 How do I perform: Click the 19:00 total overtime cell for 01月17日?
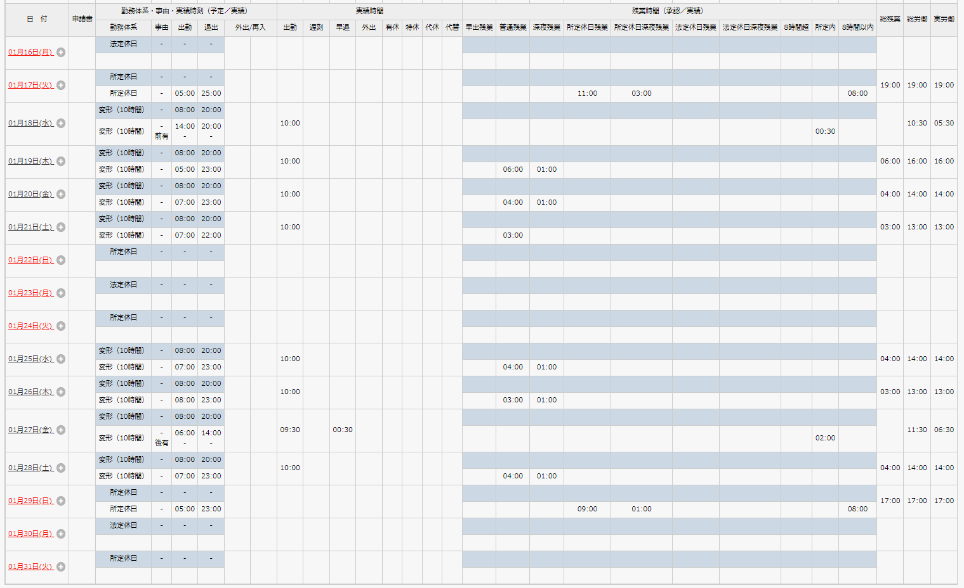(x=890, y=85)
